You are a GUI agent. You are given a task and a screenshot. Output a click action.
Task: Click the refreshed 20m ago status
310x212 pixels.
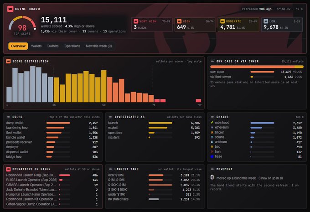click(257, 9)
